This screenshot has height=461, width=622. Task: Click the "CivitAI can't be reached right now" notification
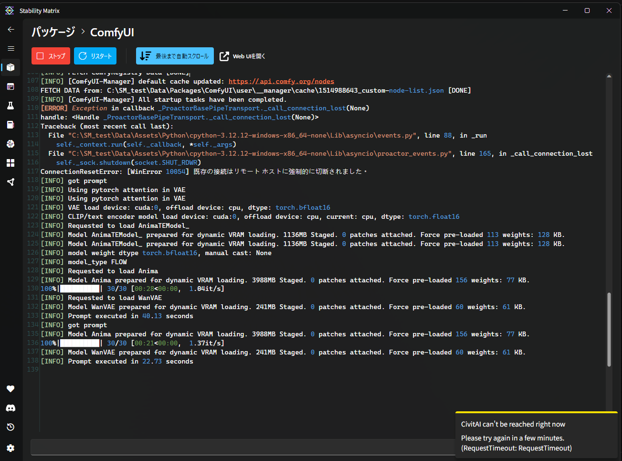pos(513,424)
